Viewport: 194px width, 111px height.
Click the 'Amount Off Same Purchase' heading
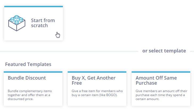pos(156,80)
